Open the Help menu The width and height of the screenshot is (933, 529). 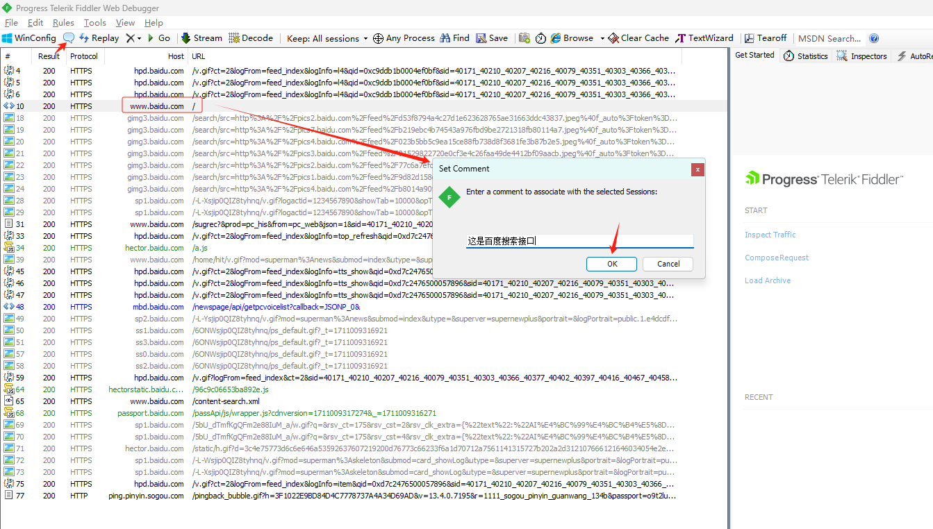[154, 22]
